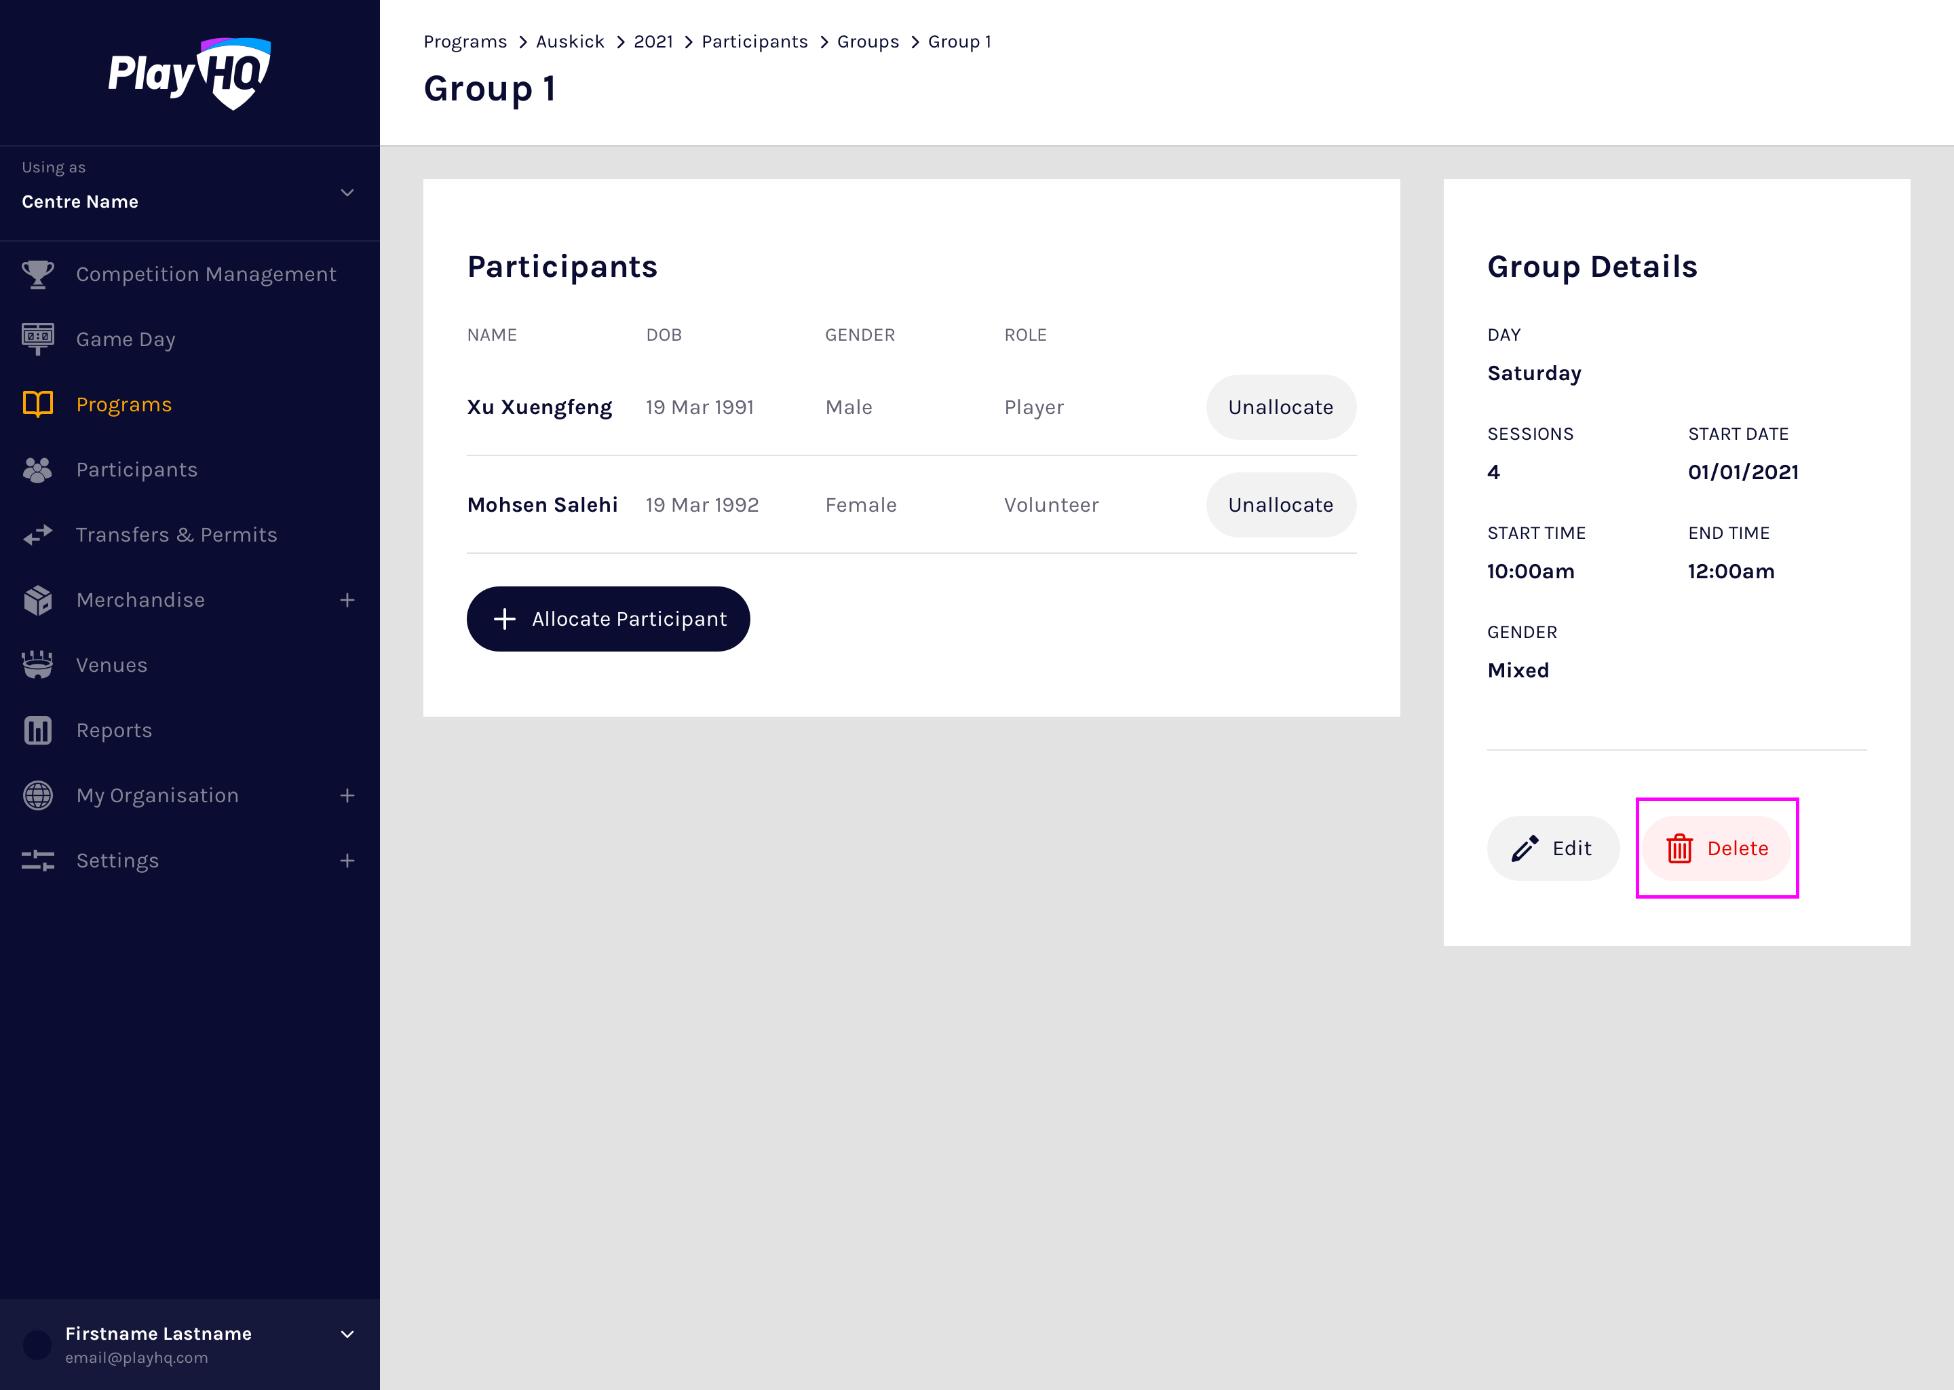
Task: Click the Competition Management trophy icon
Action: tap(37, 274)
